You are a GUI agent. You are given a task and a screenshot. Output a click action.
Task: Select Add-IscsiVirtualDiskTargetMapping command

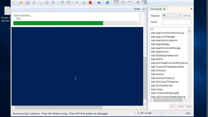(168, 97)
